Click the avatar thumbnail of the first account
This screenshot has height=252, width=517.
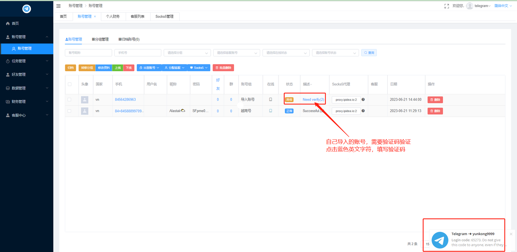[85, 100]
